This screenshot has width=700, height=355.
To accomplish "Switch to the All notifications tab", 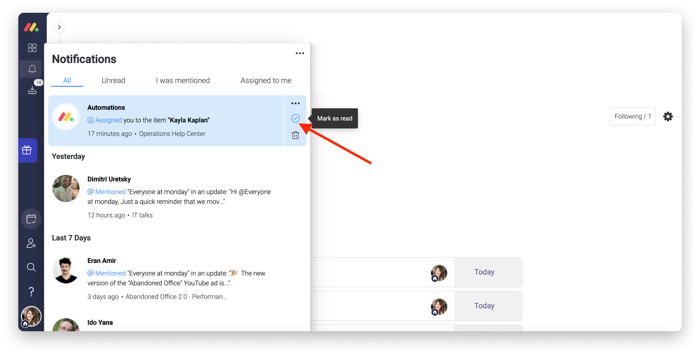I will [x=67, y=80].
